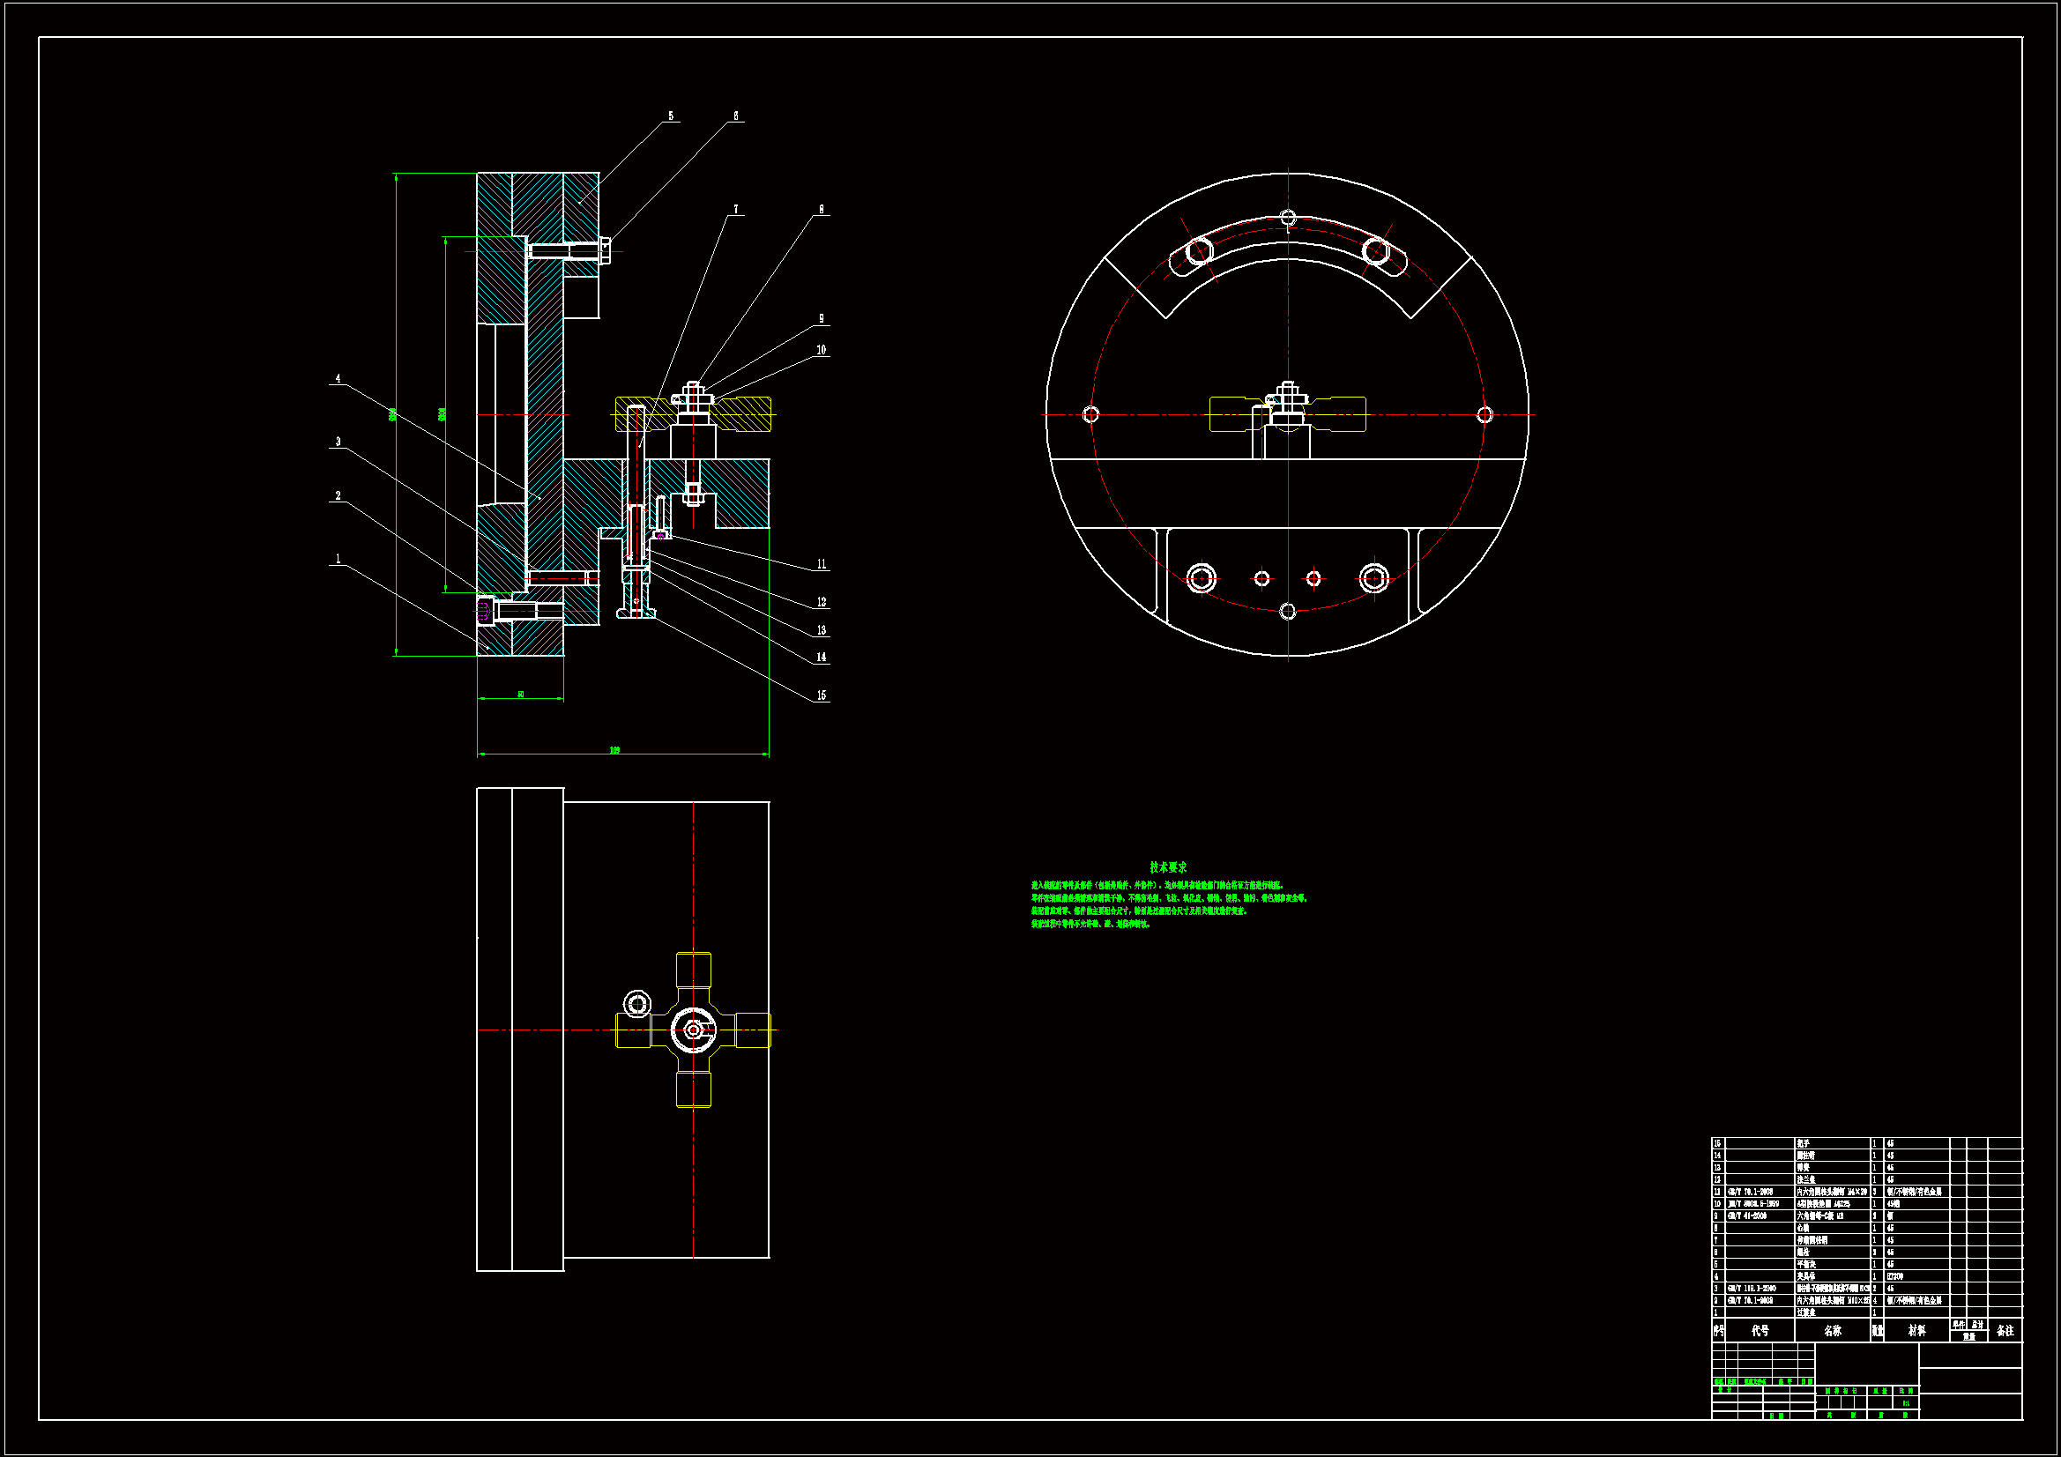Click part callout number 4
Screen dimensions: 2061x1457
(339, 379)
